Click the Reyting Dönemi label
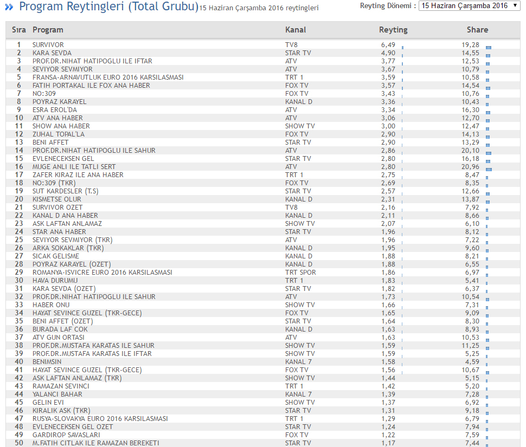The height and width of the screenshot is (447, 526). [388, 6]
